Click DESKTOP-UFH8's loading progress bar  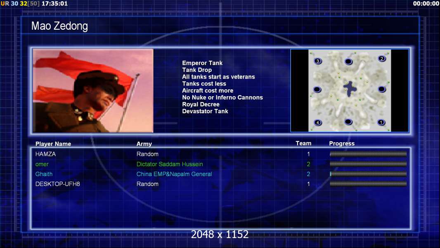[368, 184]
